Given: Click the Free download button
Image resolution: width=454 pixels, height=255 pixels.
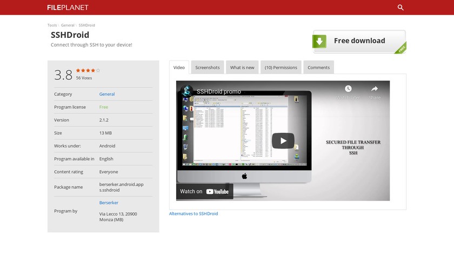Looking at the screenshot, I should point(359,42).
